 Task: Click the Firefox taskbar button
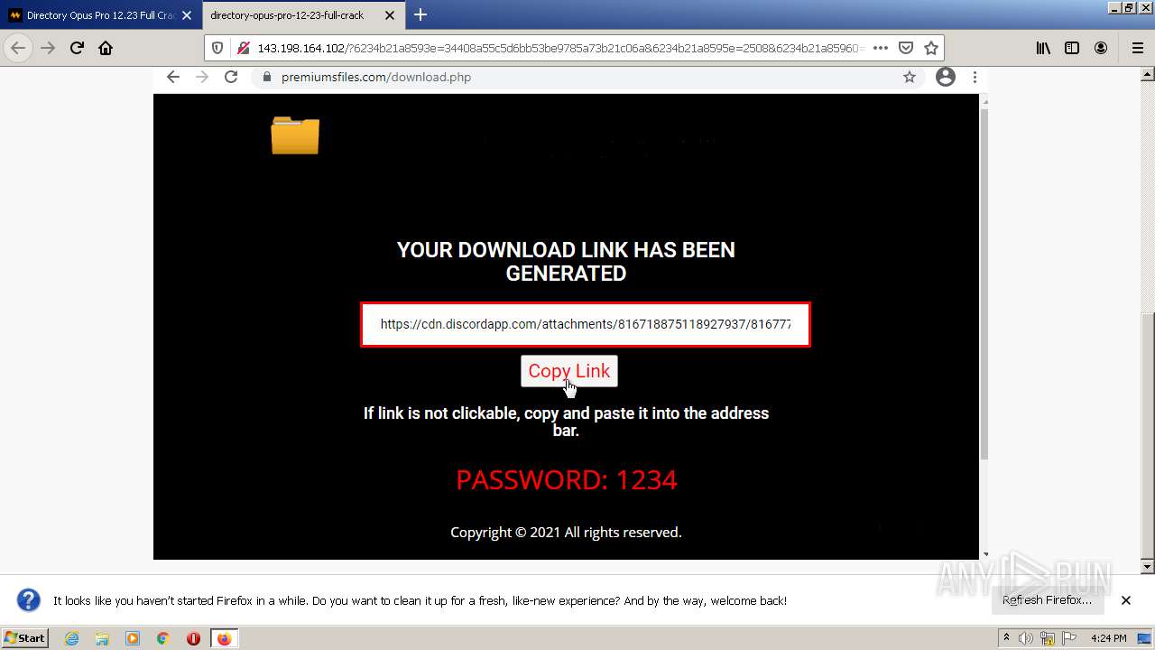click(224, 638)
